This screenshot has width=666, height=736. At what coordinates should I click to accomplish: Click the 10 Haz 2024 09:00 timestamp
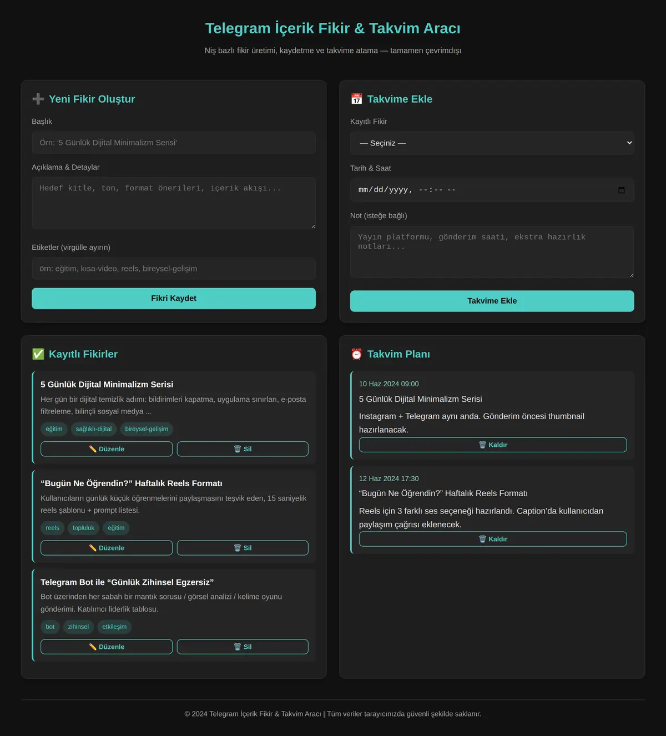[x=389, y=384]
